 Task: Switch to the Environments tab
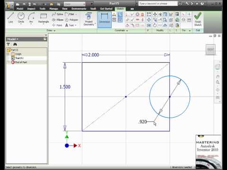click(79, 8)
